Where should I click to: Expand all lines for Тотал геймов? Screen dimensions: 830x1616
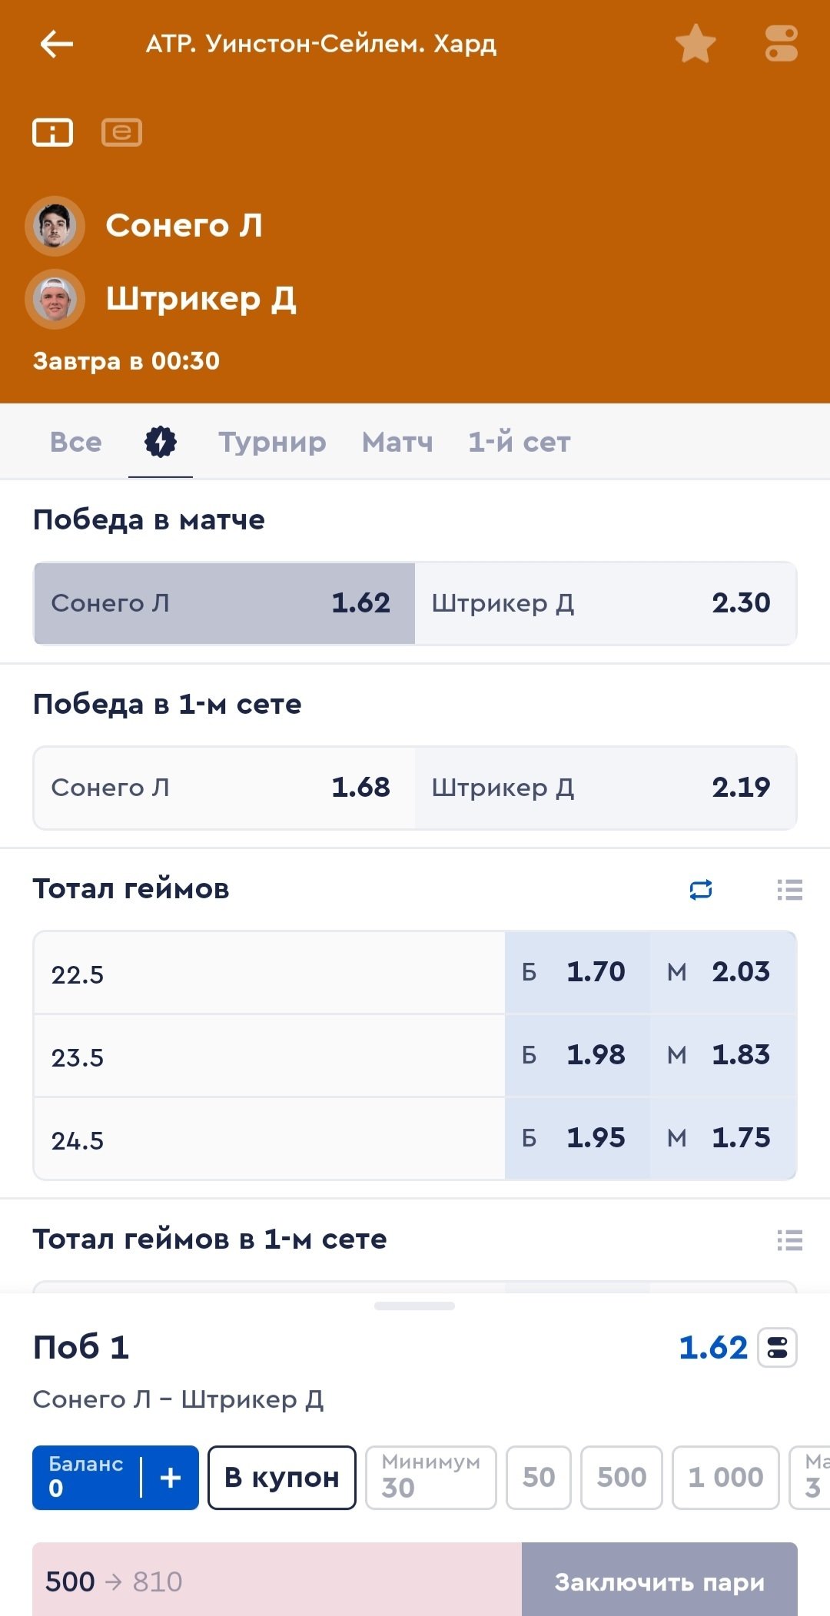(x=789, y=890)
